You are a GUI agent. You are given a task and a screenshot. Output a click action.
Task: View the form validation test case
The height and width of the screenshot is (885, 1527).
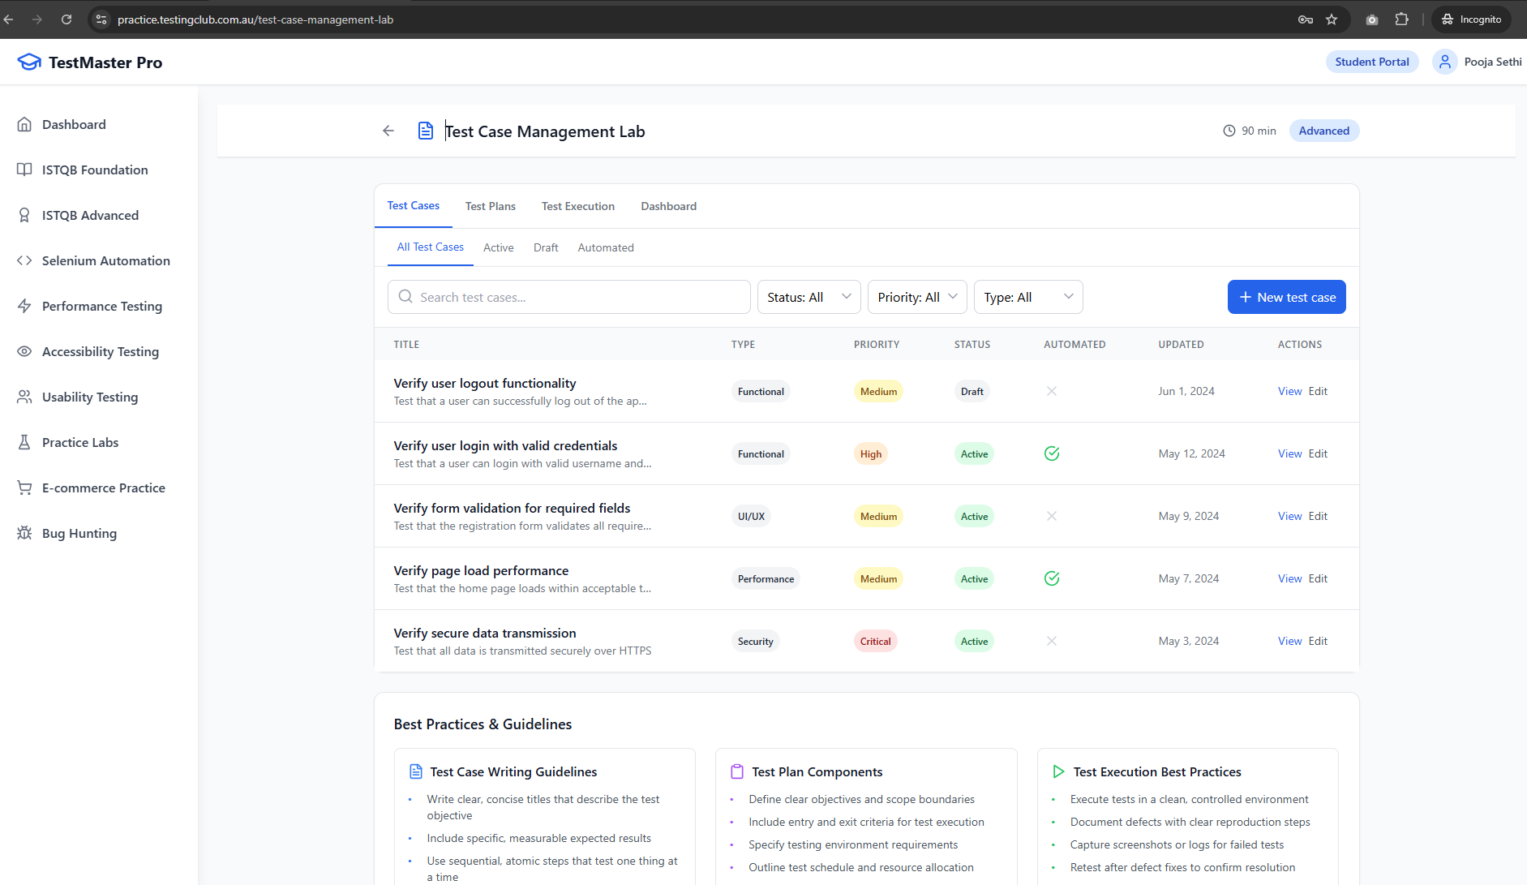point(1290,516)
